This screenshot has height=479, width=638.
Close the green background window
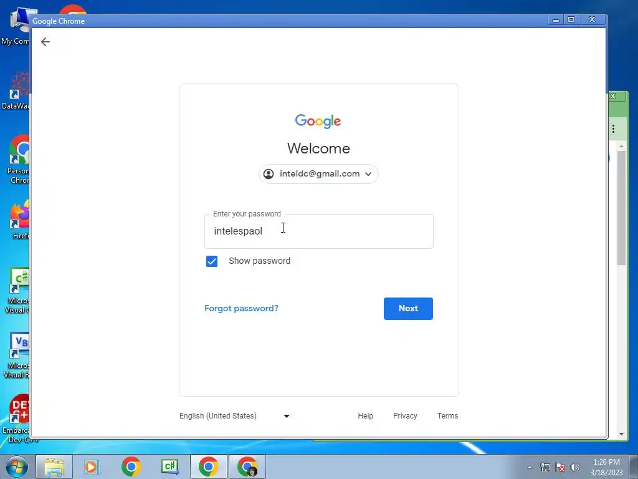point(613,96)
